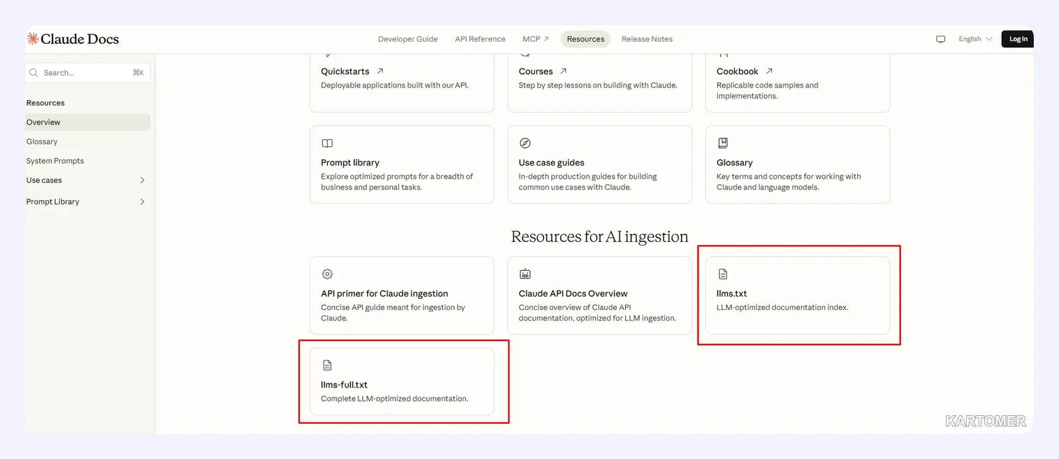Click 'Complete LLM-optimized documentation.' text
The image size is (1059, 459).
click(395, 399)
